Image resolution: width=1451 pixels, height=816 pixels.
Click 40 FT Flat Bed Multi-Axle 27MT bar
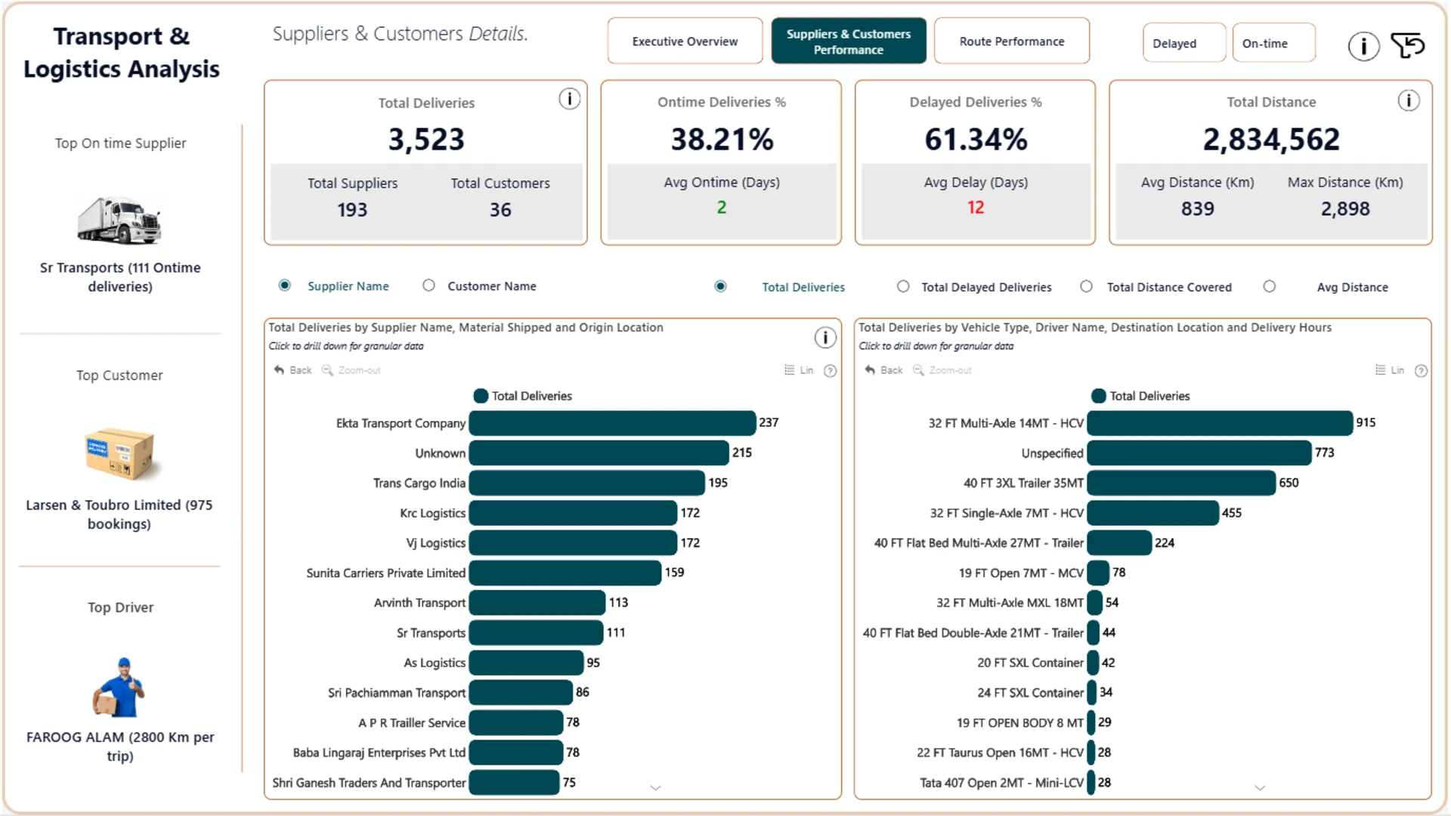(x=1120, y=543)
